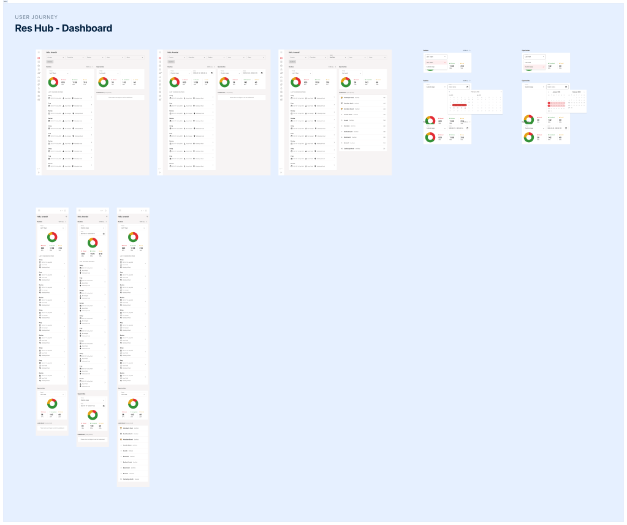
Task: Select highlighted 'Custom range' option in Opportunities dropdown
Action: click(533, 67)
